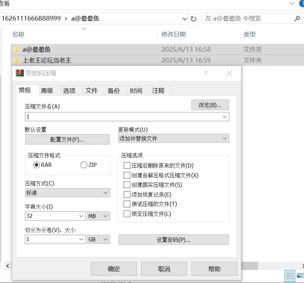The width and height of the screenshot is (304, 283).
Task: Click the Explorer horizontal scrollbar
Action: (x=250, y=266)
